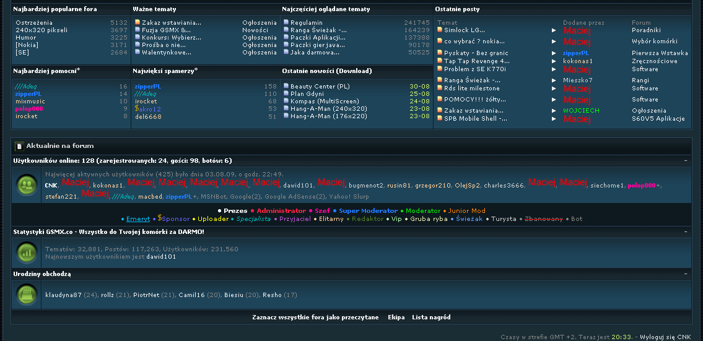Click the arrow icon beside "Simlock LG..."
The width and height of the screenshot is (703, 341).
point(554,30)
